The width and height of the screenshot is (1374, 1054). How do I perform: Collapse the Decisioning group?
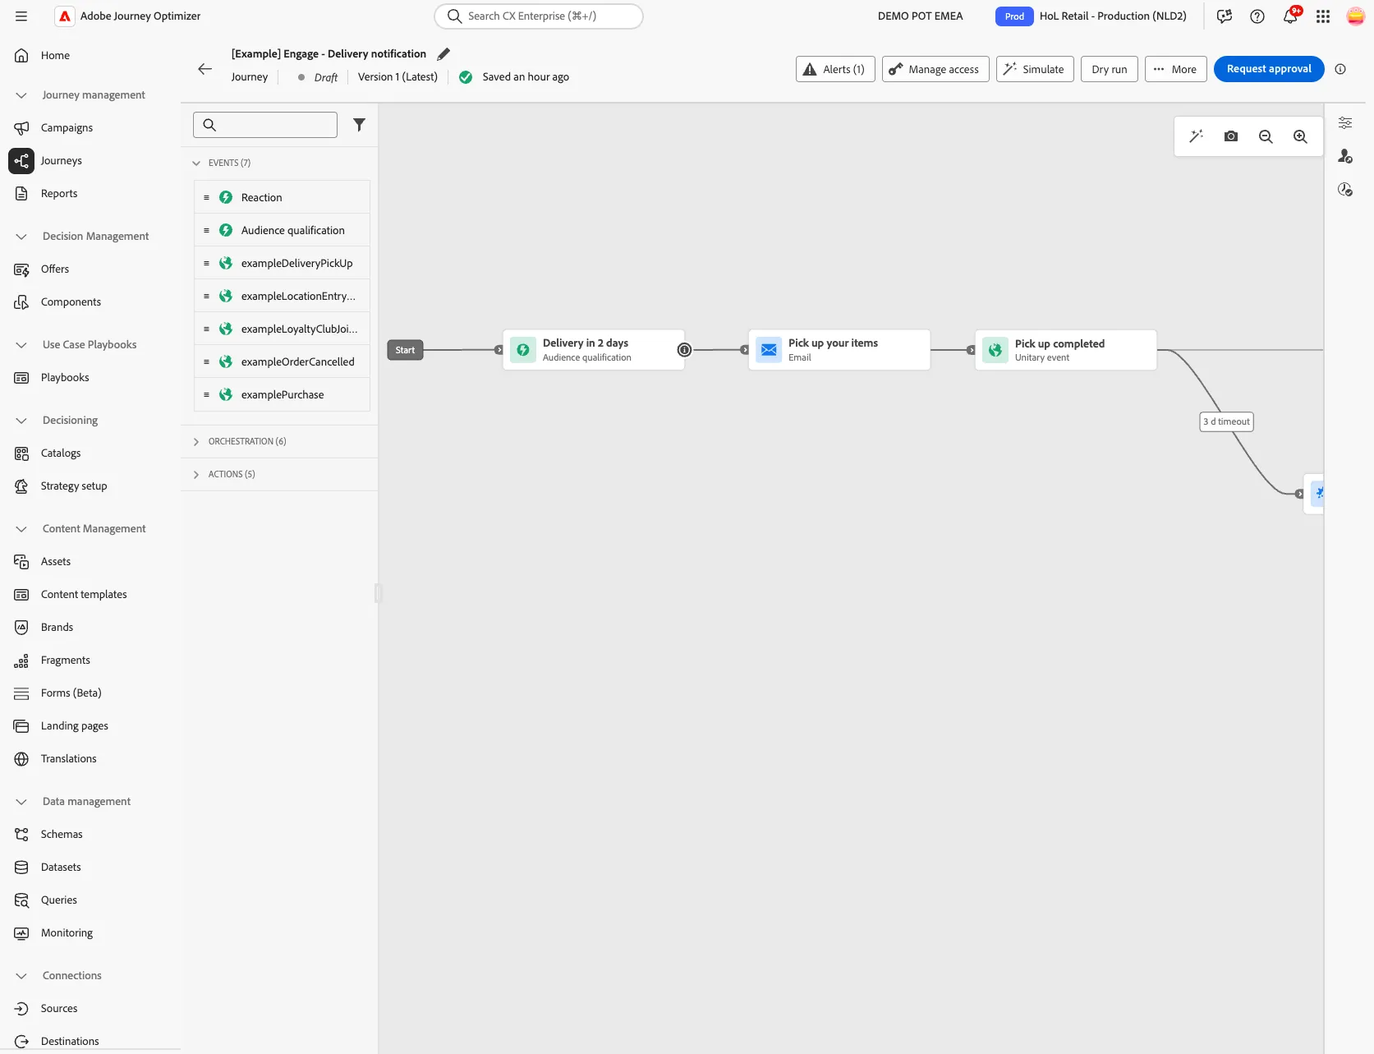click(x=21, y=421)
